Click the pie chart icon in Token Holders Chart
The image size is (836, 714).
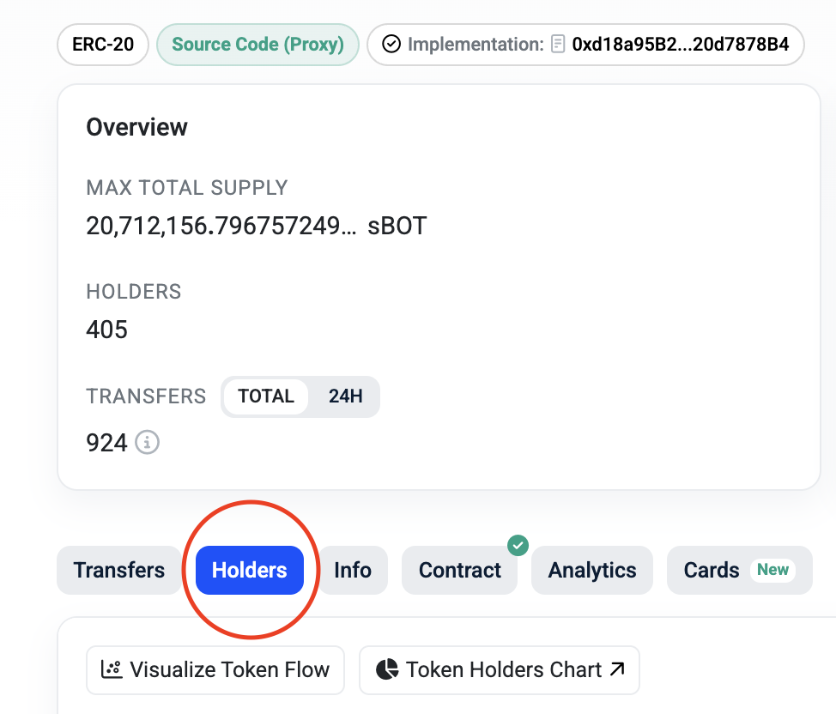(388, 669)
